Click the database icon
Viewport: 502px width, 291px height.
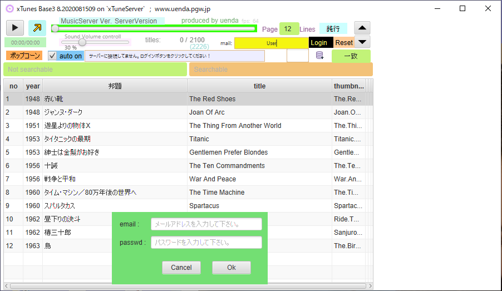(320, 56)
